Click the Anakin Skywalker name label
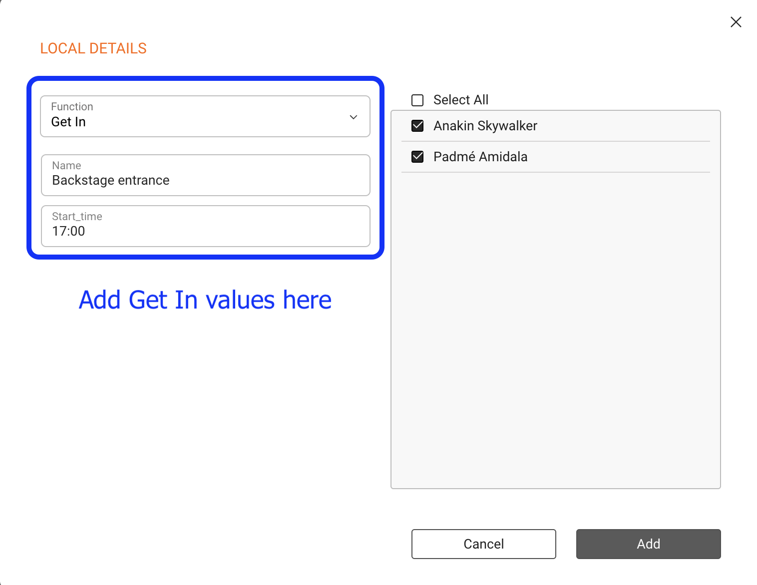757x585 pixels. click(x=485, y=126)
